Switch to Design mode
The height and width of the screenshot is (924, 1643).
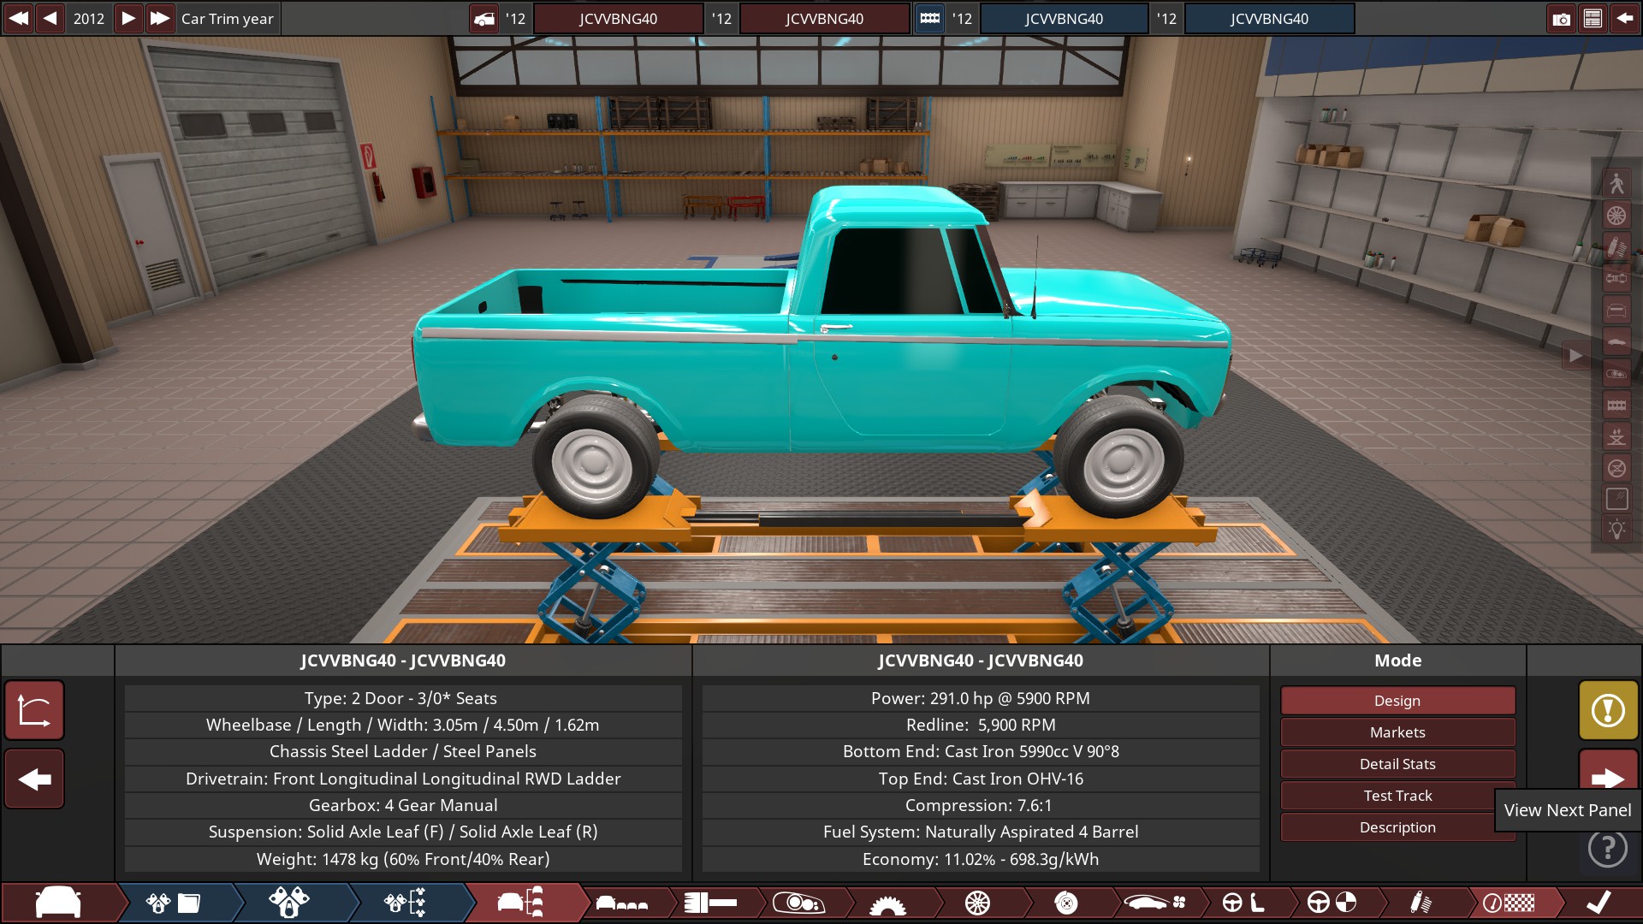(x=1397, y=701)
